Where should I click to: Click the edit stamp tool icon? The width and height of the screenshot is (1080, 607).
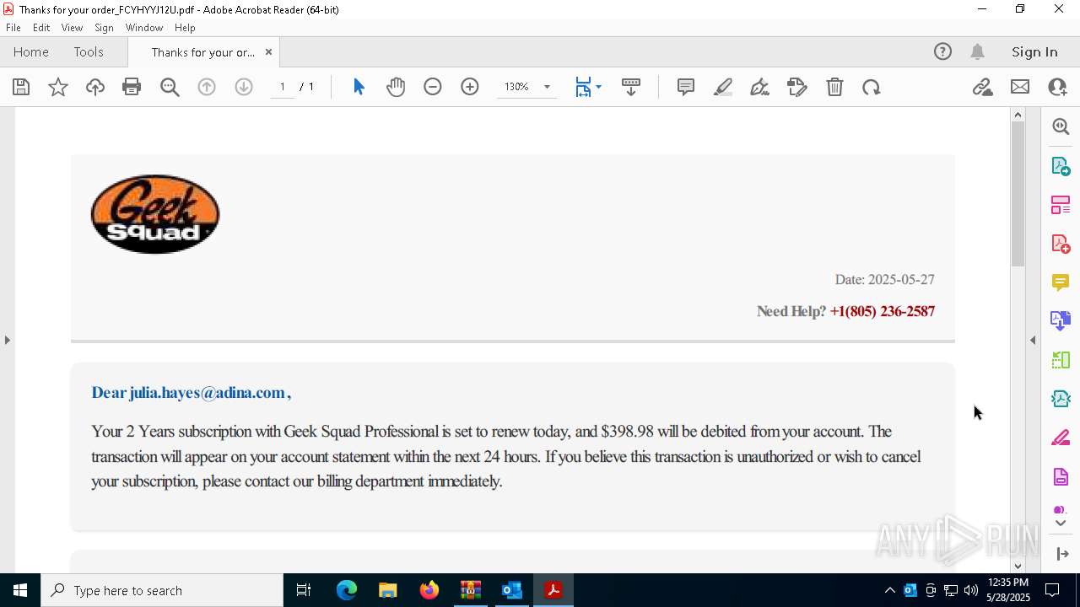coord(797,87)
